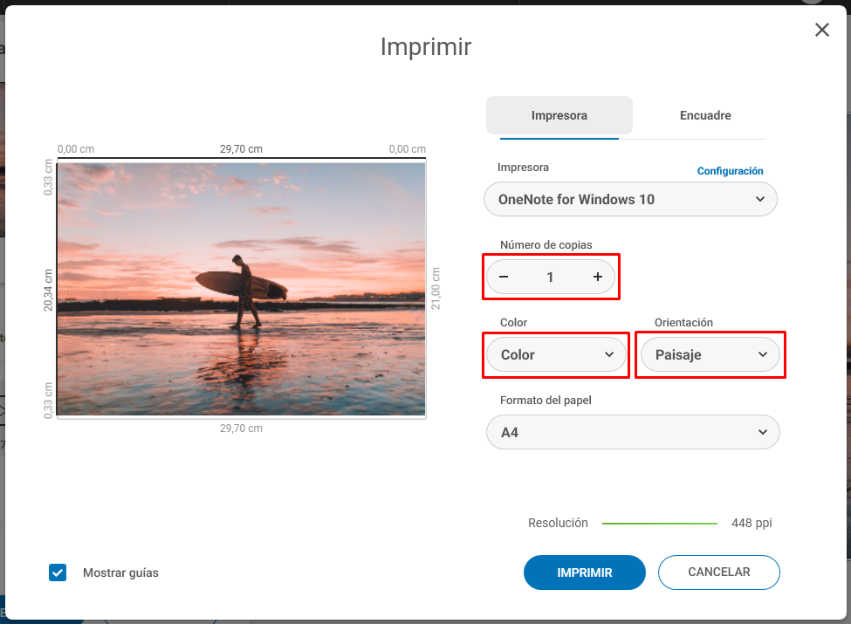This screenshot has width=851, height=624.
Task: Uncheck the Mostrar guías checkbox
Action: point(57,573)
